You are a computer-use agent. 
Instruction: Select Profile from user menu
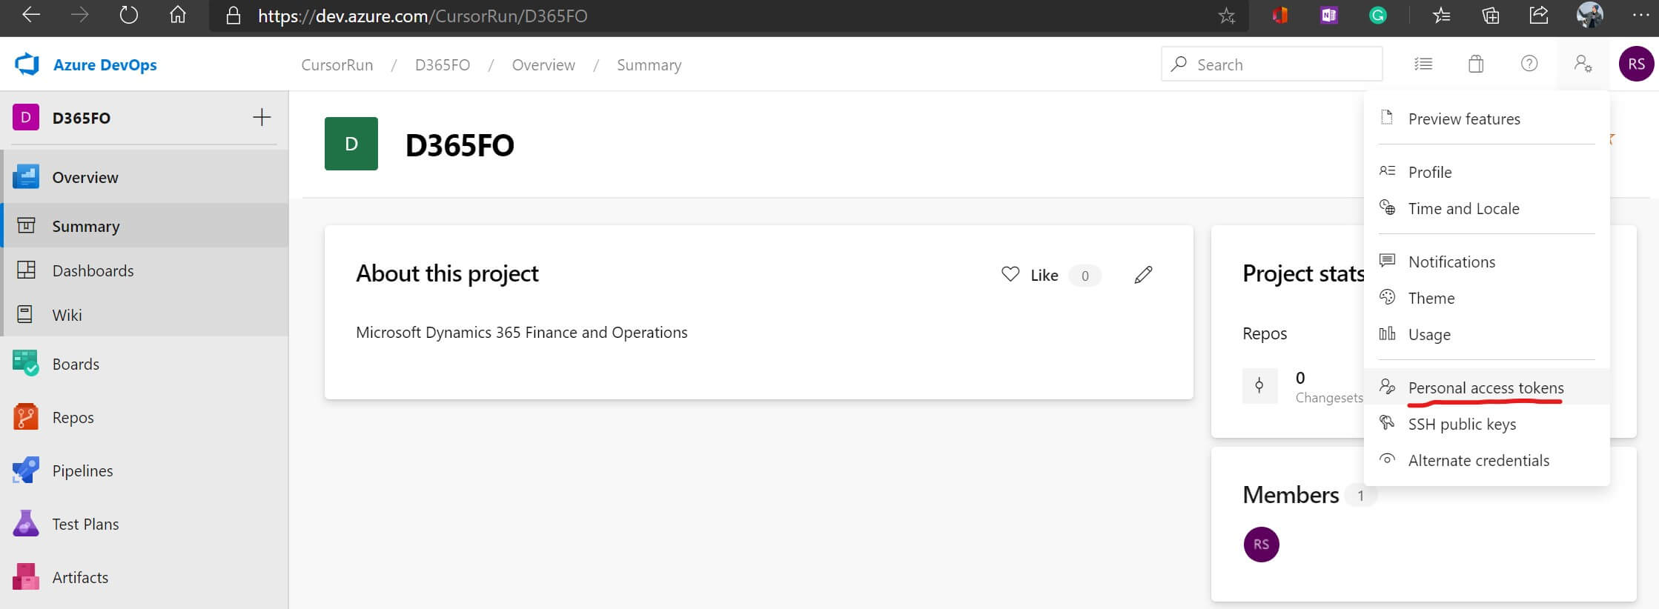pos(1486,172)
